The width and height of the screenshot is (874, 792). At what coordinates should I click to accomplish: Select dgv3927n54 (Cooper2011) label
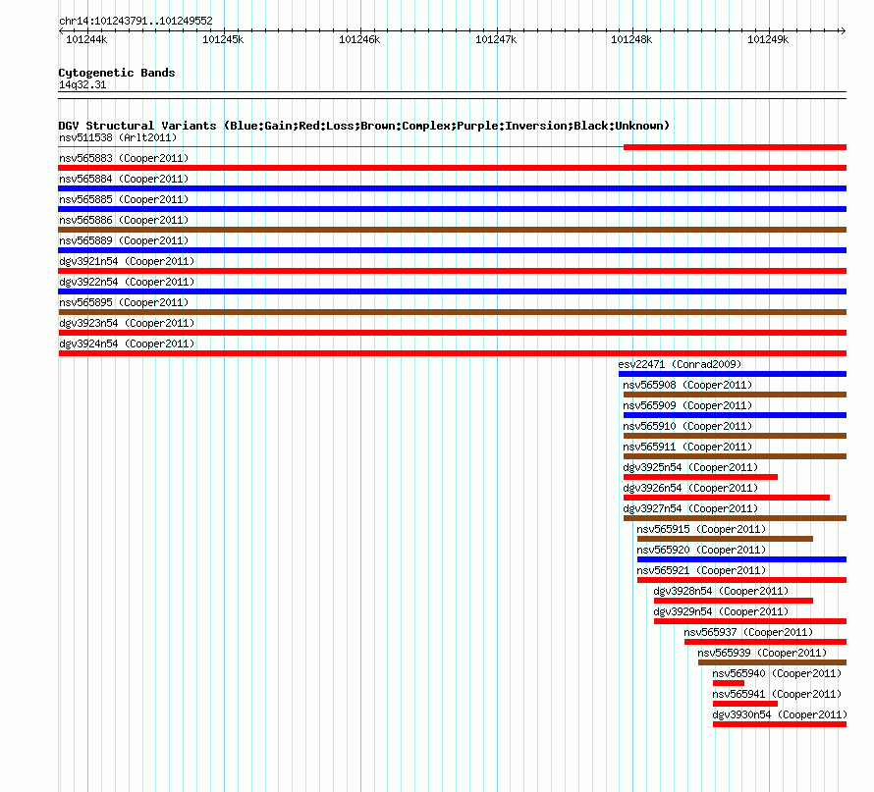pyautogui.click(x=690, y=508)
